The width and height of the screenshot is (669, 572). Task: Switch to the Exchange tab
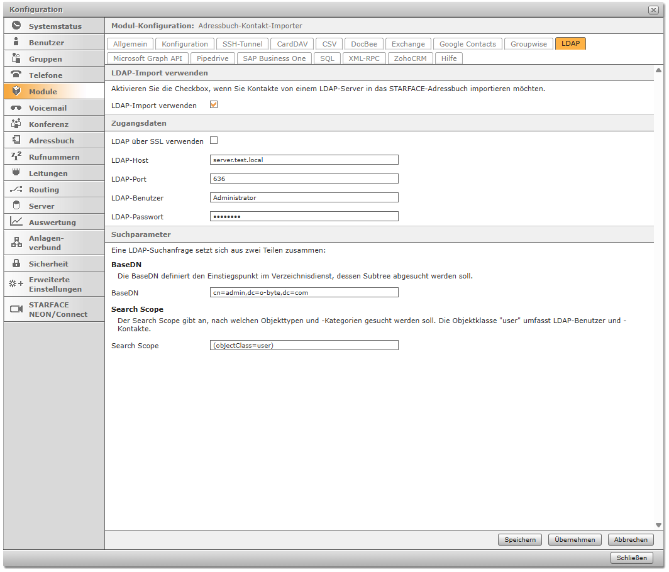(407, 44)
